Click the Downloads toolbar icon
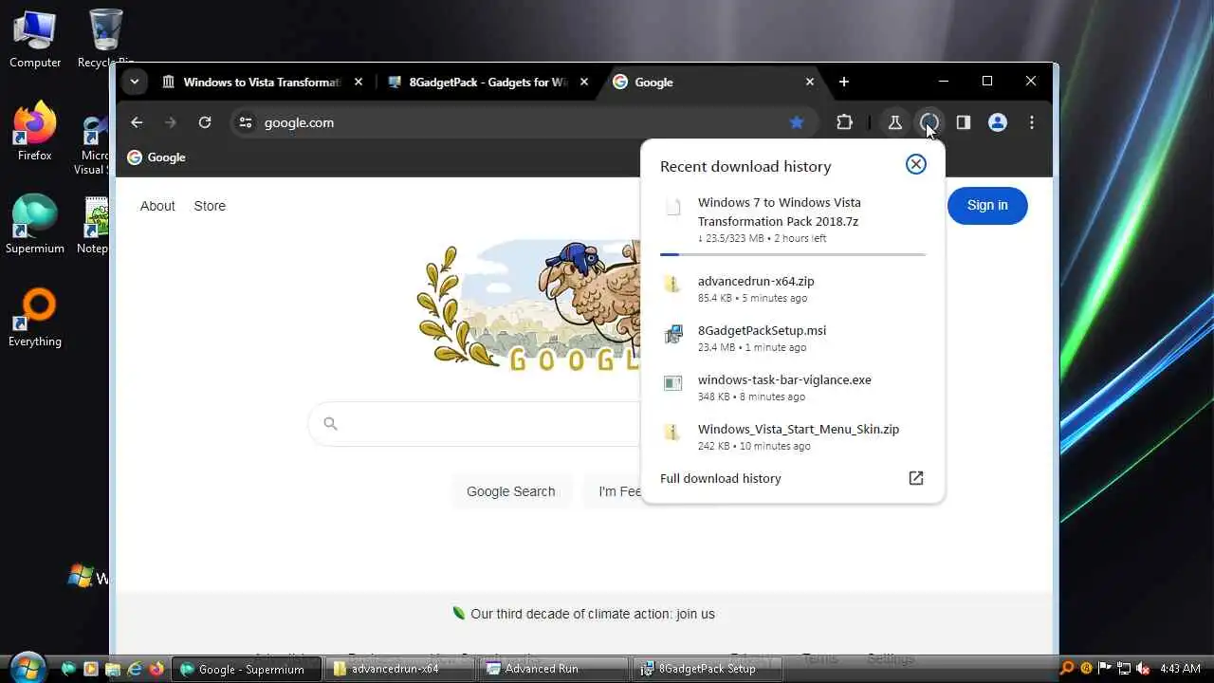 coord(929,122)
